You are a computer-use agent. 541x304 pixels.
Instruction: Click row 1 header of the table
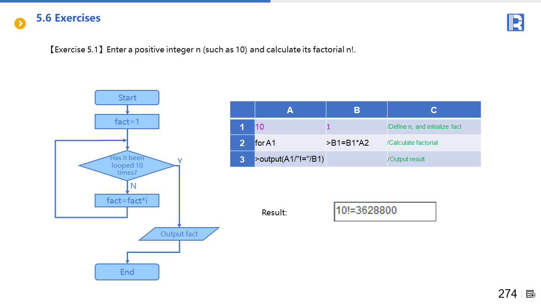coord(242,127)
